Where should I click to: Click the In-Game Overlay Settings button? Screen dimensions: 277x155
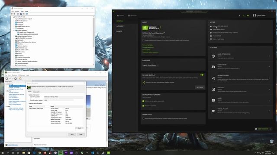[x=200, y=87]
